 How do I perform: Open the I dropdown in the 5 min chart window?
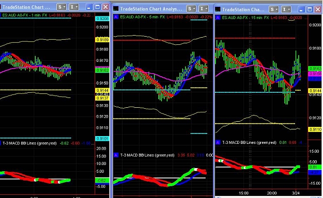click(204, 9)
